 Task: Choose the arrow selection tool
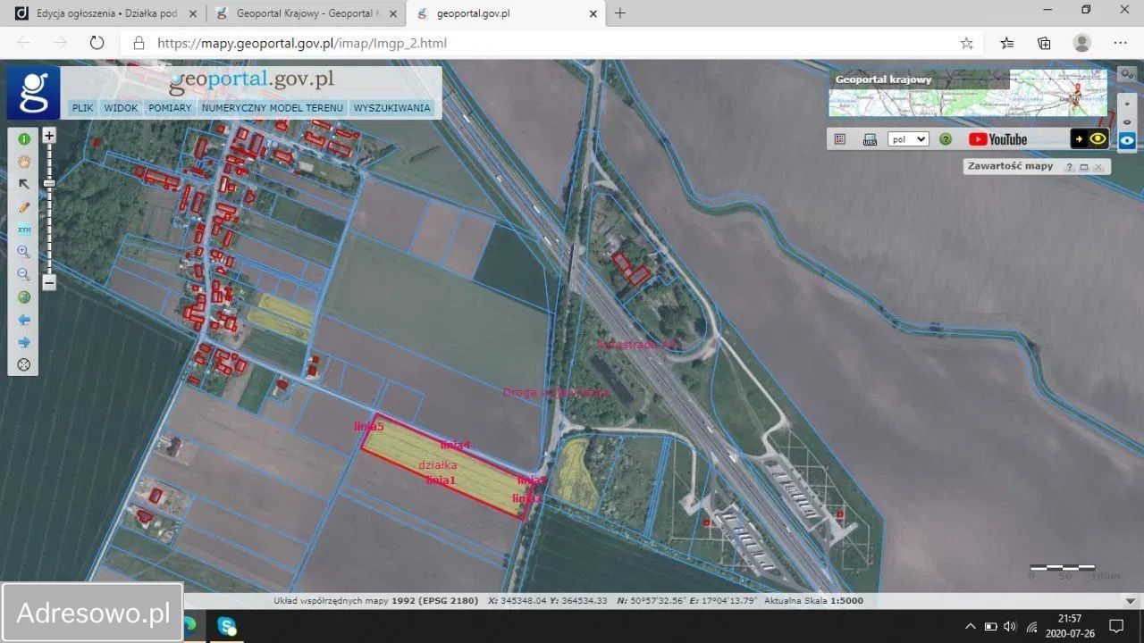[24, 184]
